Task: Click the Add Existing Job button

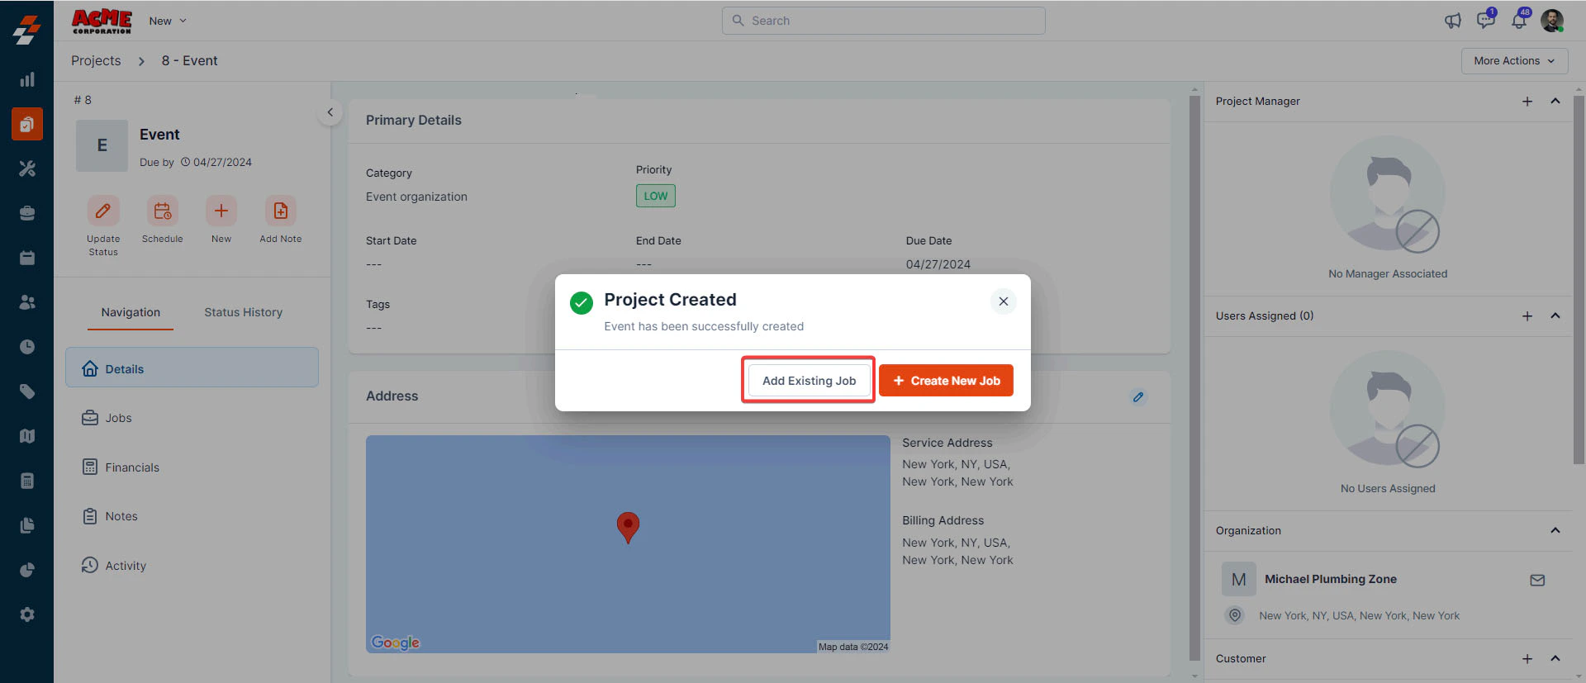Action: (x=809, y=381)
